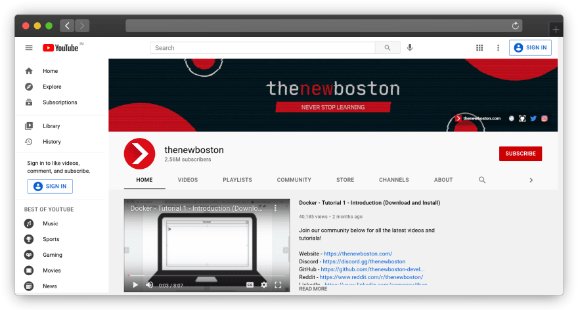Viewport: 578px width, 310px height.
Task: Open the thenewboston.com website link
Action: point(357,254)
